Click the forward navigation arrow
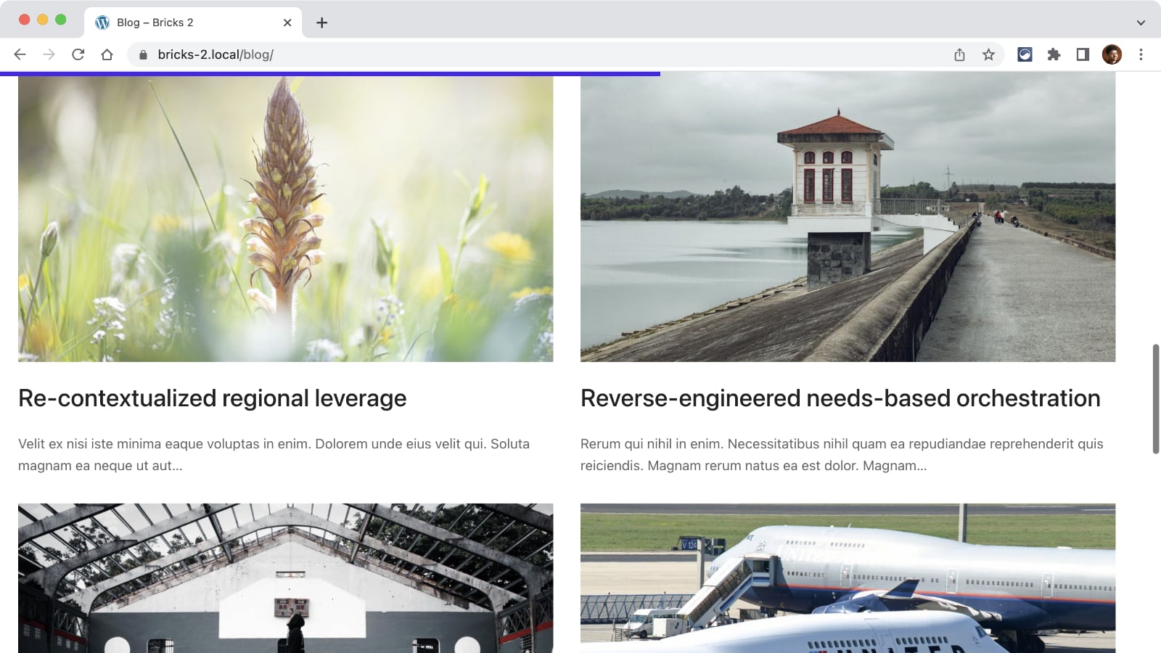 tap(49, 54)
